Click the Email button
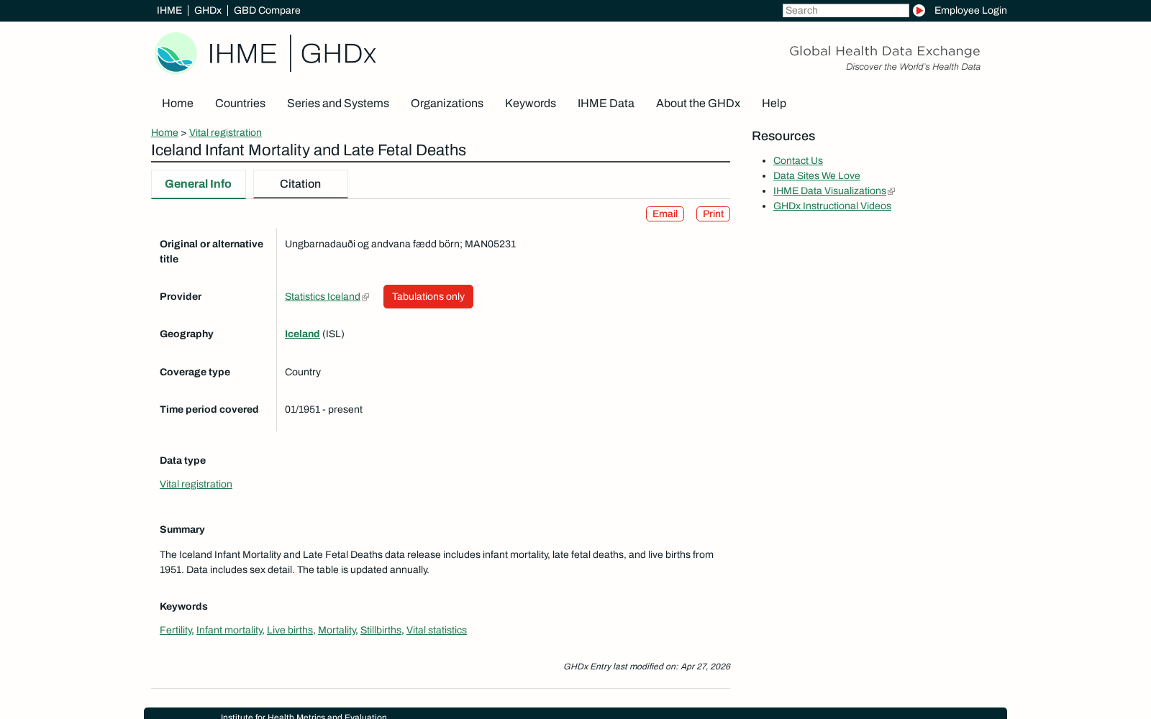This screenshot has width=1151, height=719. 665,214
